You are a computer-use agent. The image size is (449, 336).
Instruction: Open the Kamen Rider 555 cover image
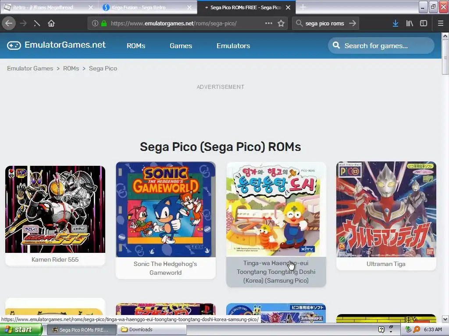(55, 209)
